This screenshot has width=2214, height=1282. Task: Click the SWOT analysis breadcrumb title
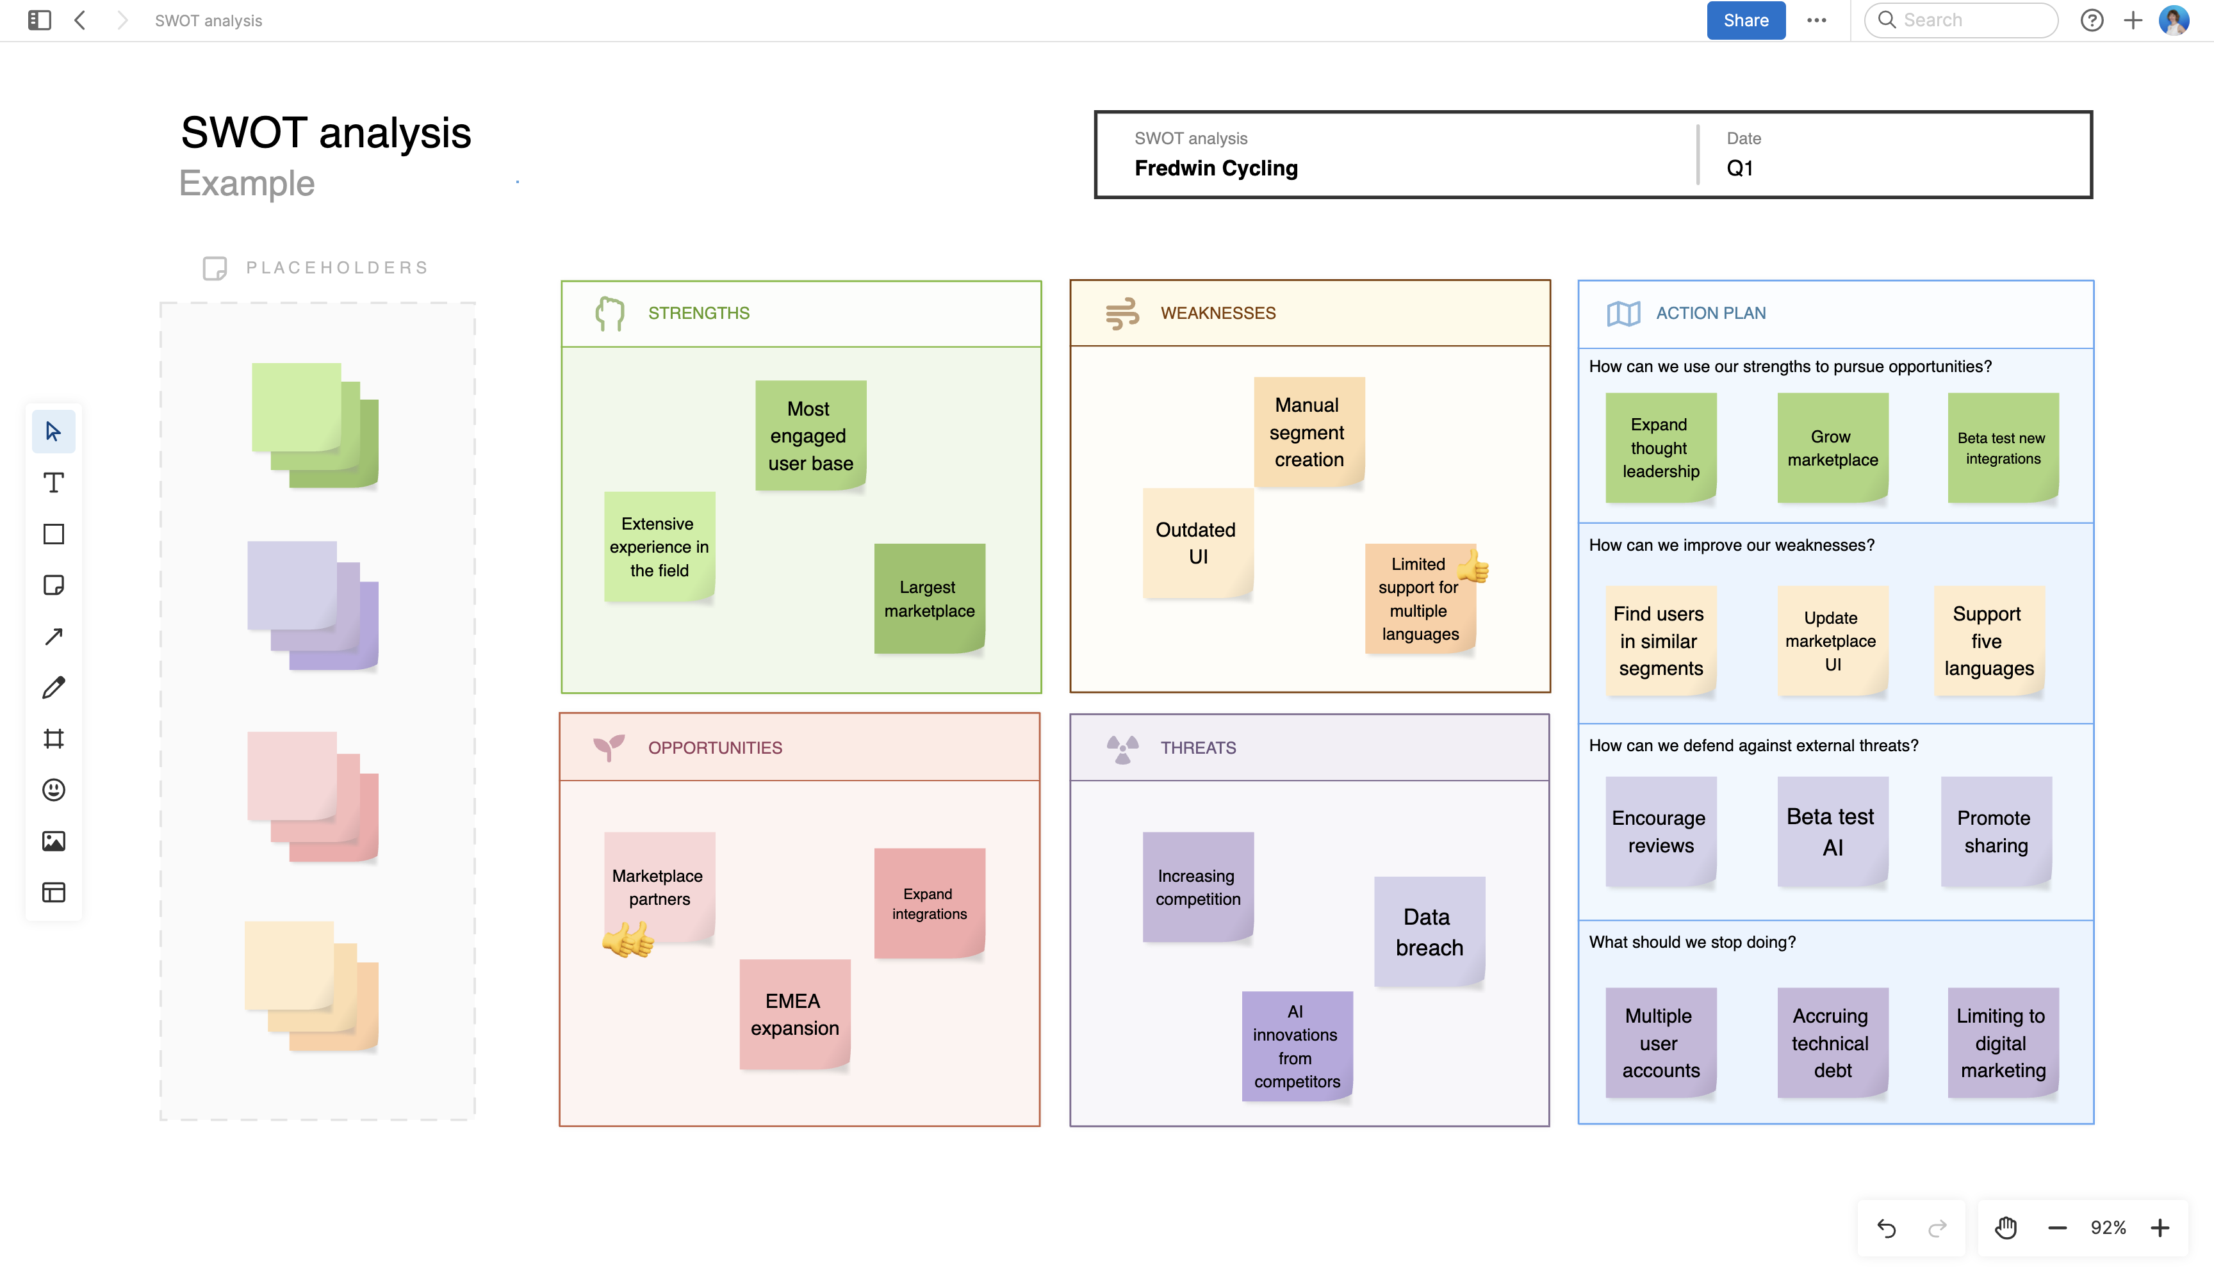208,19
